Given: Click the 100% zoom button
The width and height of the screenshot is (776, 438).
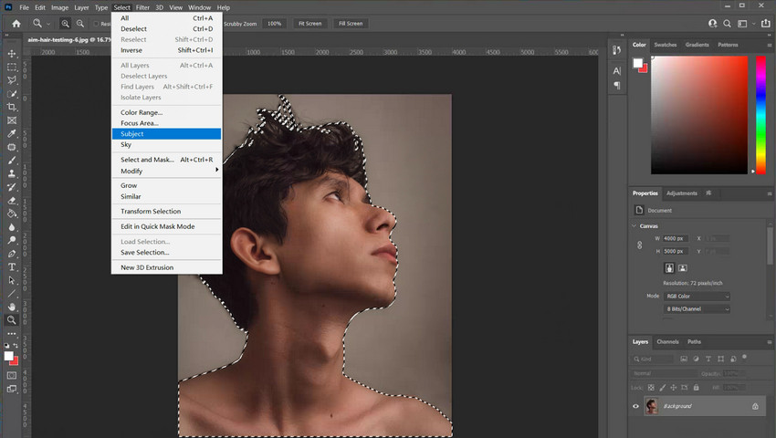Looking at the screenshot, I should [x=274, y=23].
